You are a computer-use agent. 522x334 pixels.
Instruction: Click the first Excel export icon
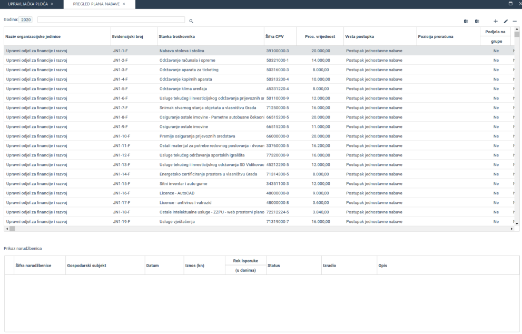pos(466,21)
